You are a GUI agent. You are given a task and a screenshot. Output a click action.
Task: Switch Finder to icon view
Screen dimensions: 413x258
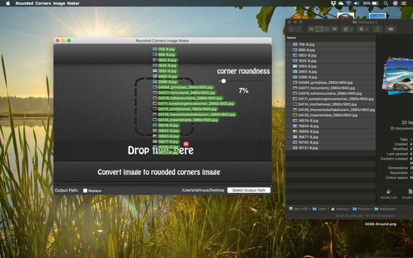pos(311,29)
